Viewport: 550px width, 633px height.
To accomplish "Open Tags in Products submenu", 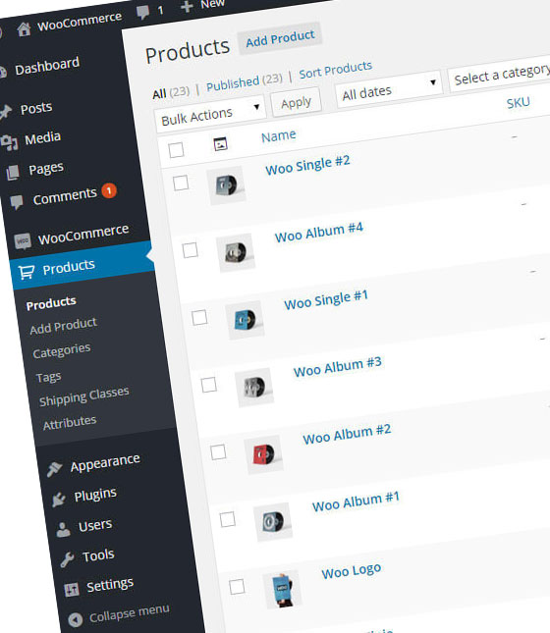I will click(x=48, y=377).
